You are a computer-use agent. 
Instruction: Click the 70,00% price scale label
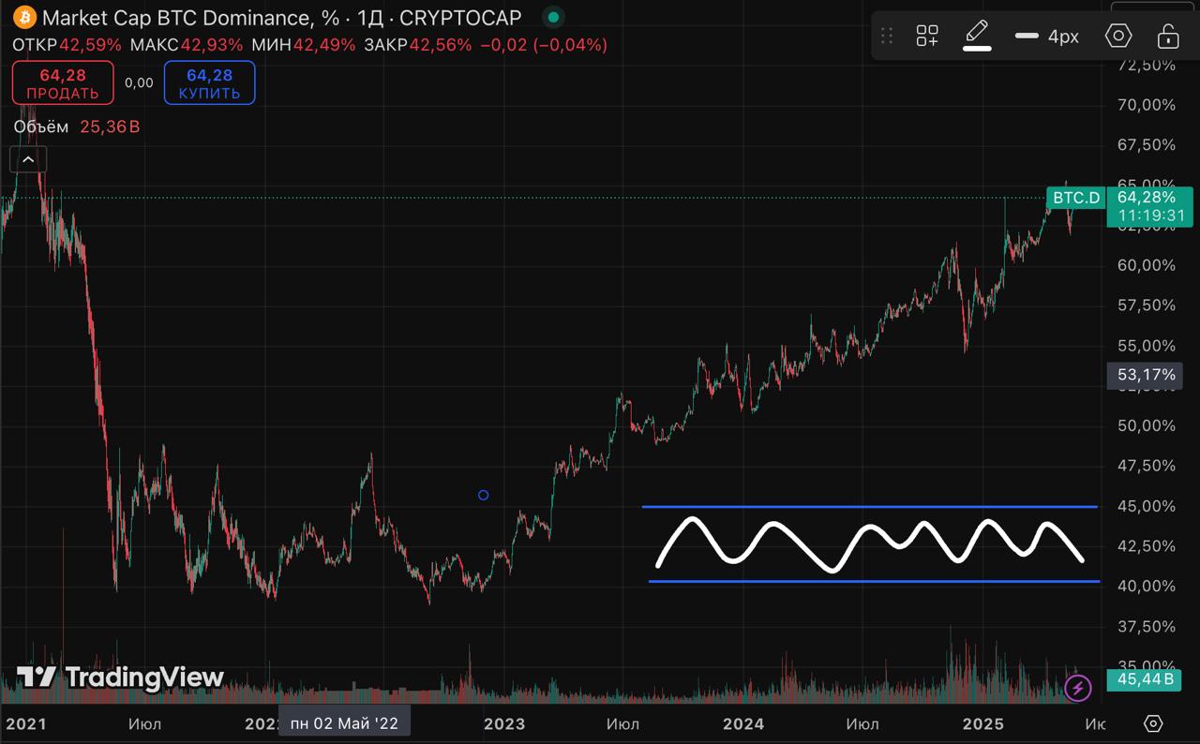[1147, 105]
